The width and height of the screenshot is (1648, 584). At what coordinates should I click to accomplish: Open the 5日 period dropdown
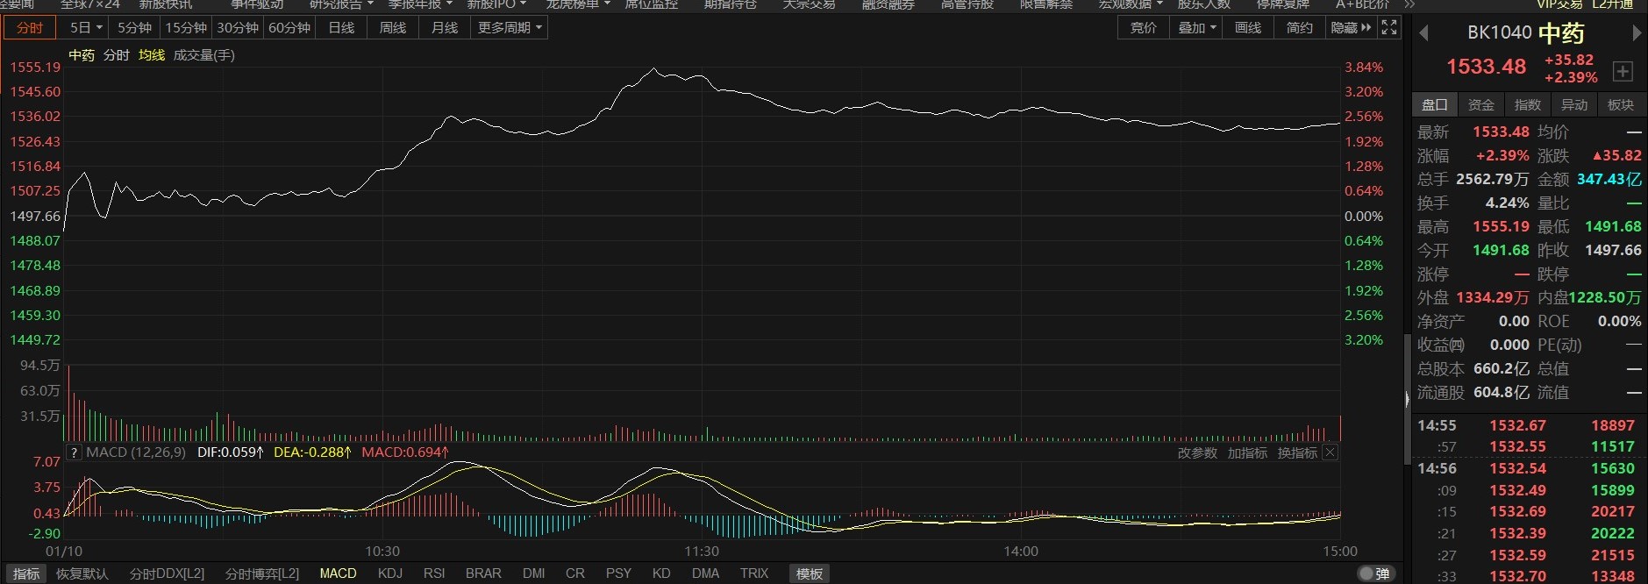click(86, 27)
